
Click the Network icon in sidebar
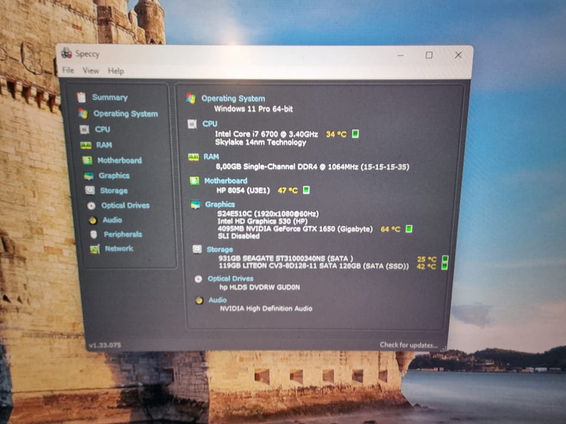(94, 249)
